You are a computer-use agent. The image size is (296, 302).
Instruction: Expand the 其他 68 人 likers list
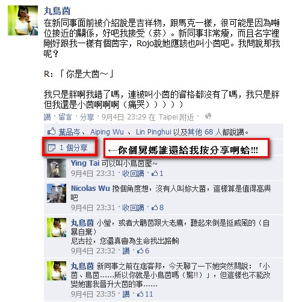[x=205, y=132]
